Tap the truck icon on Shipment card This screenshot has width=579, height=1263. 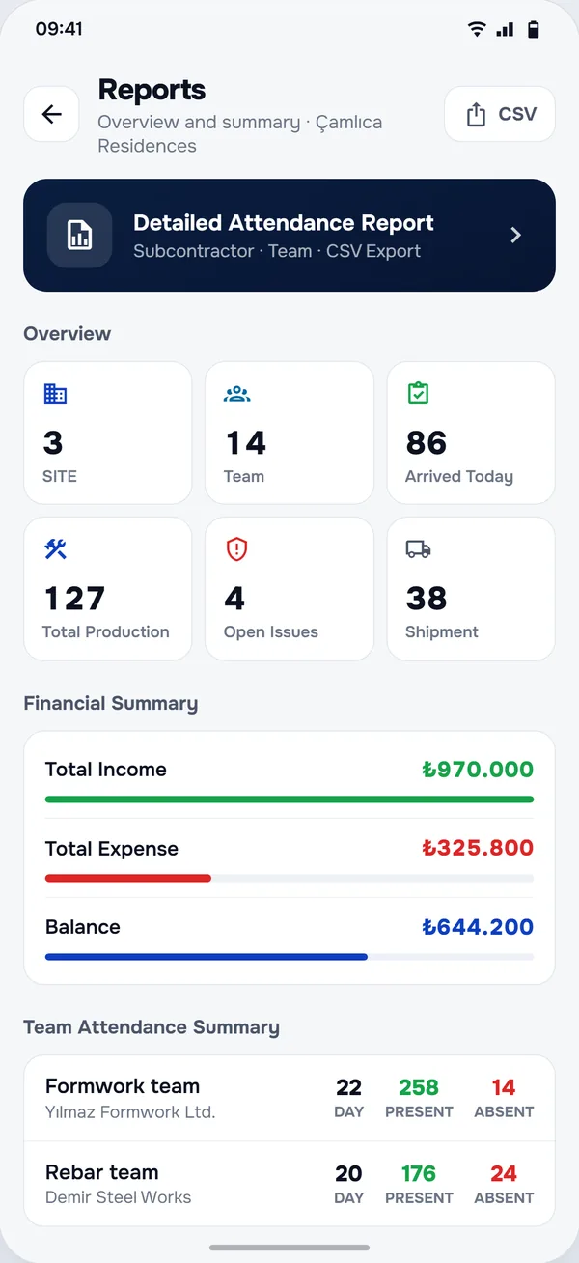418,548
